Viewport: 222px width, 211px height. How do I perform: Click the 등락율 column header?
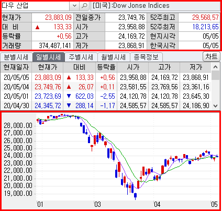106,67
